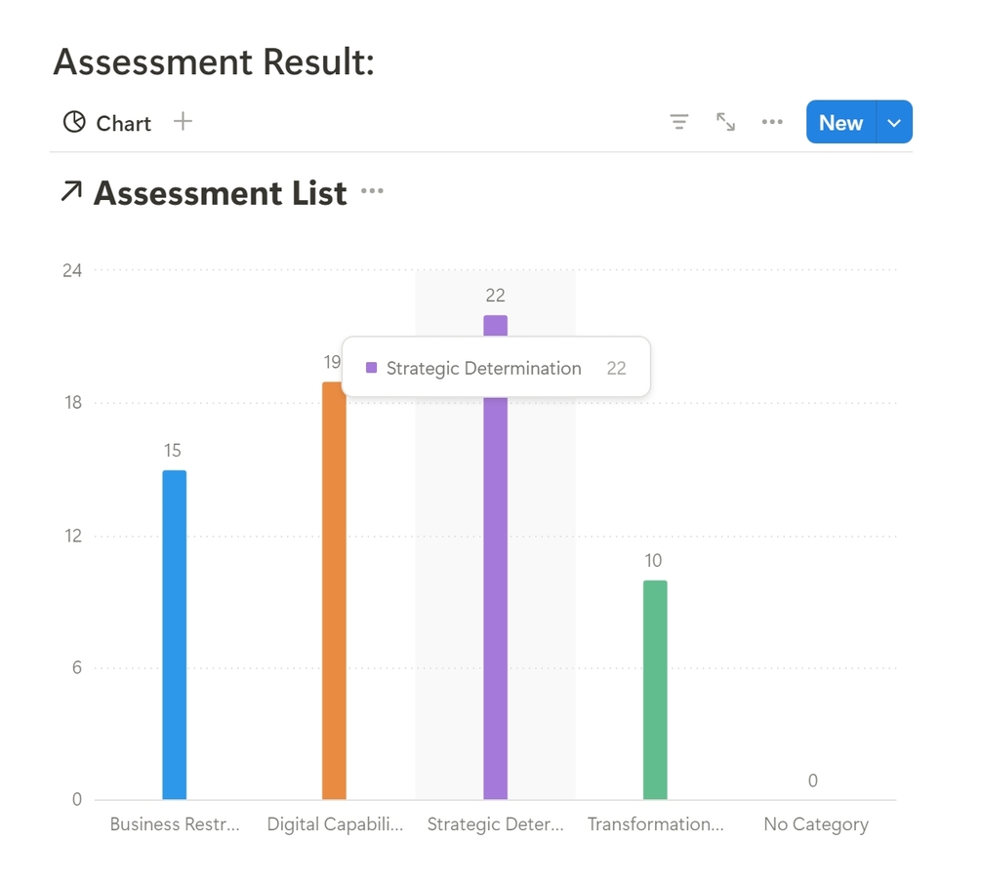Click the Chart view pie icon
Viewport: 981px width, 880px height.
74,122
